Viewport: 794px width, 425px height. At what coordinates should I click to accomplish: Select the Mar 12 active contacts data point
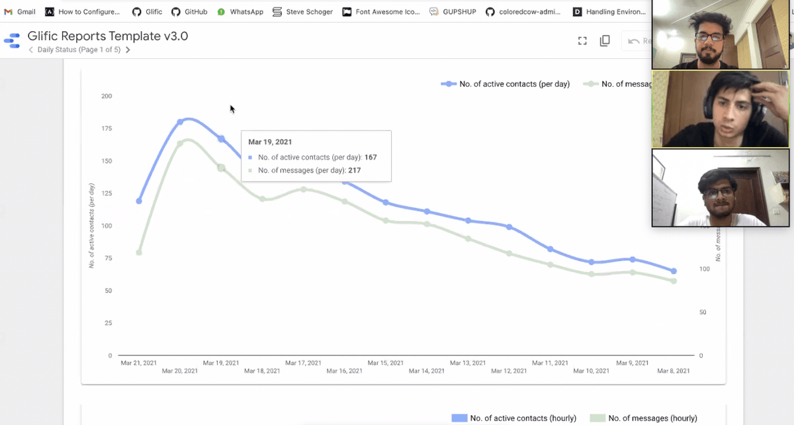coord(509,227)
